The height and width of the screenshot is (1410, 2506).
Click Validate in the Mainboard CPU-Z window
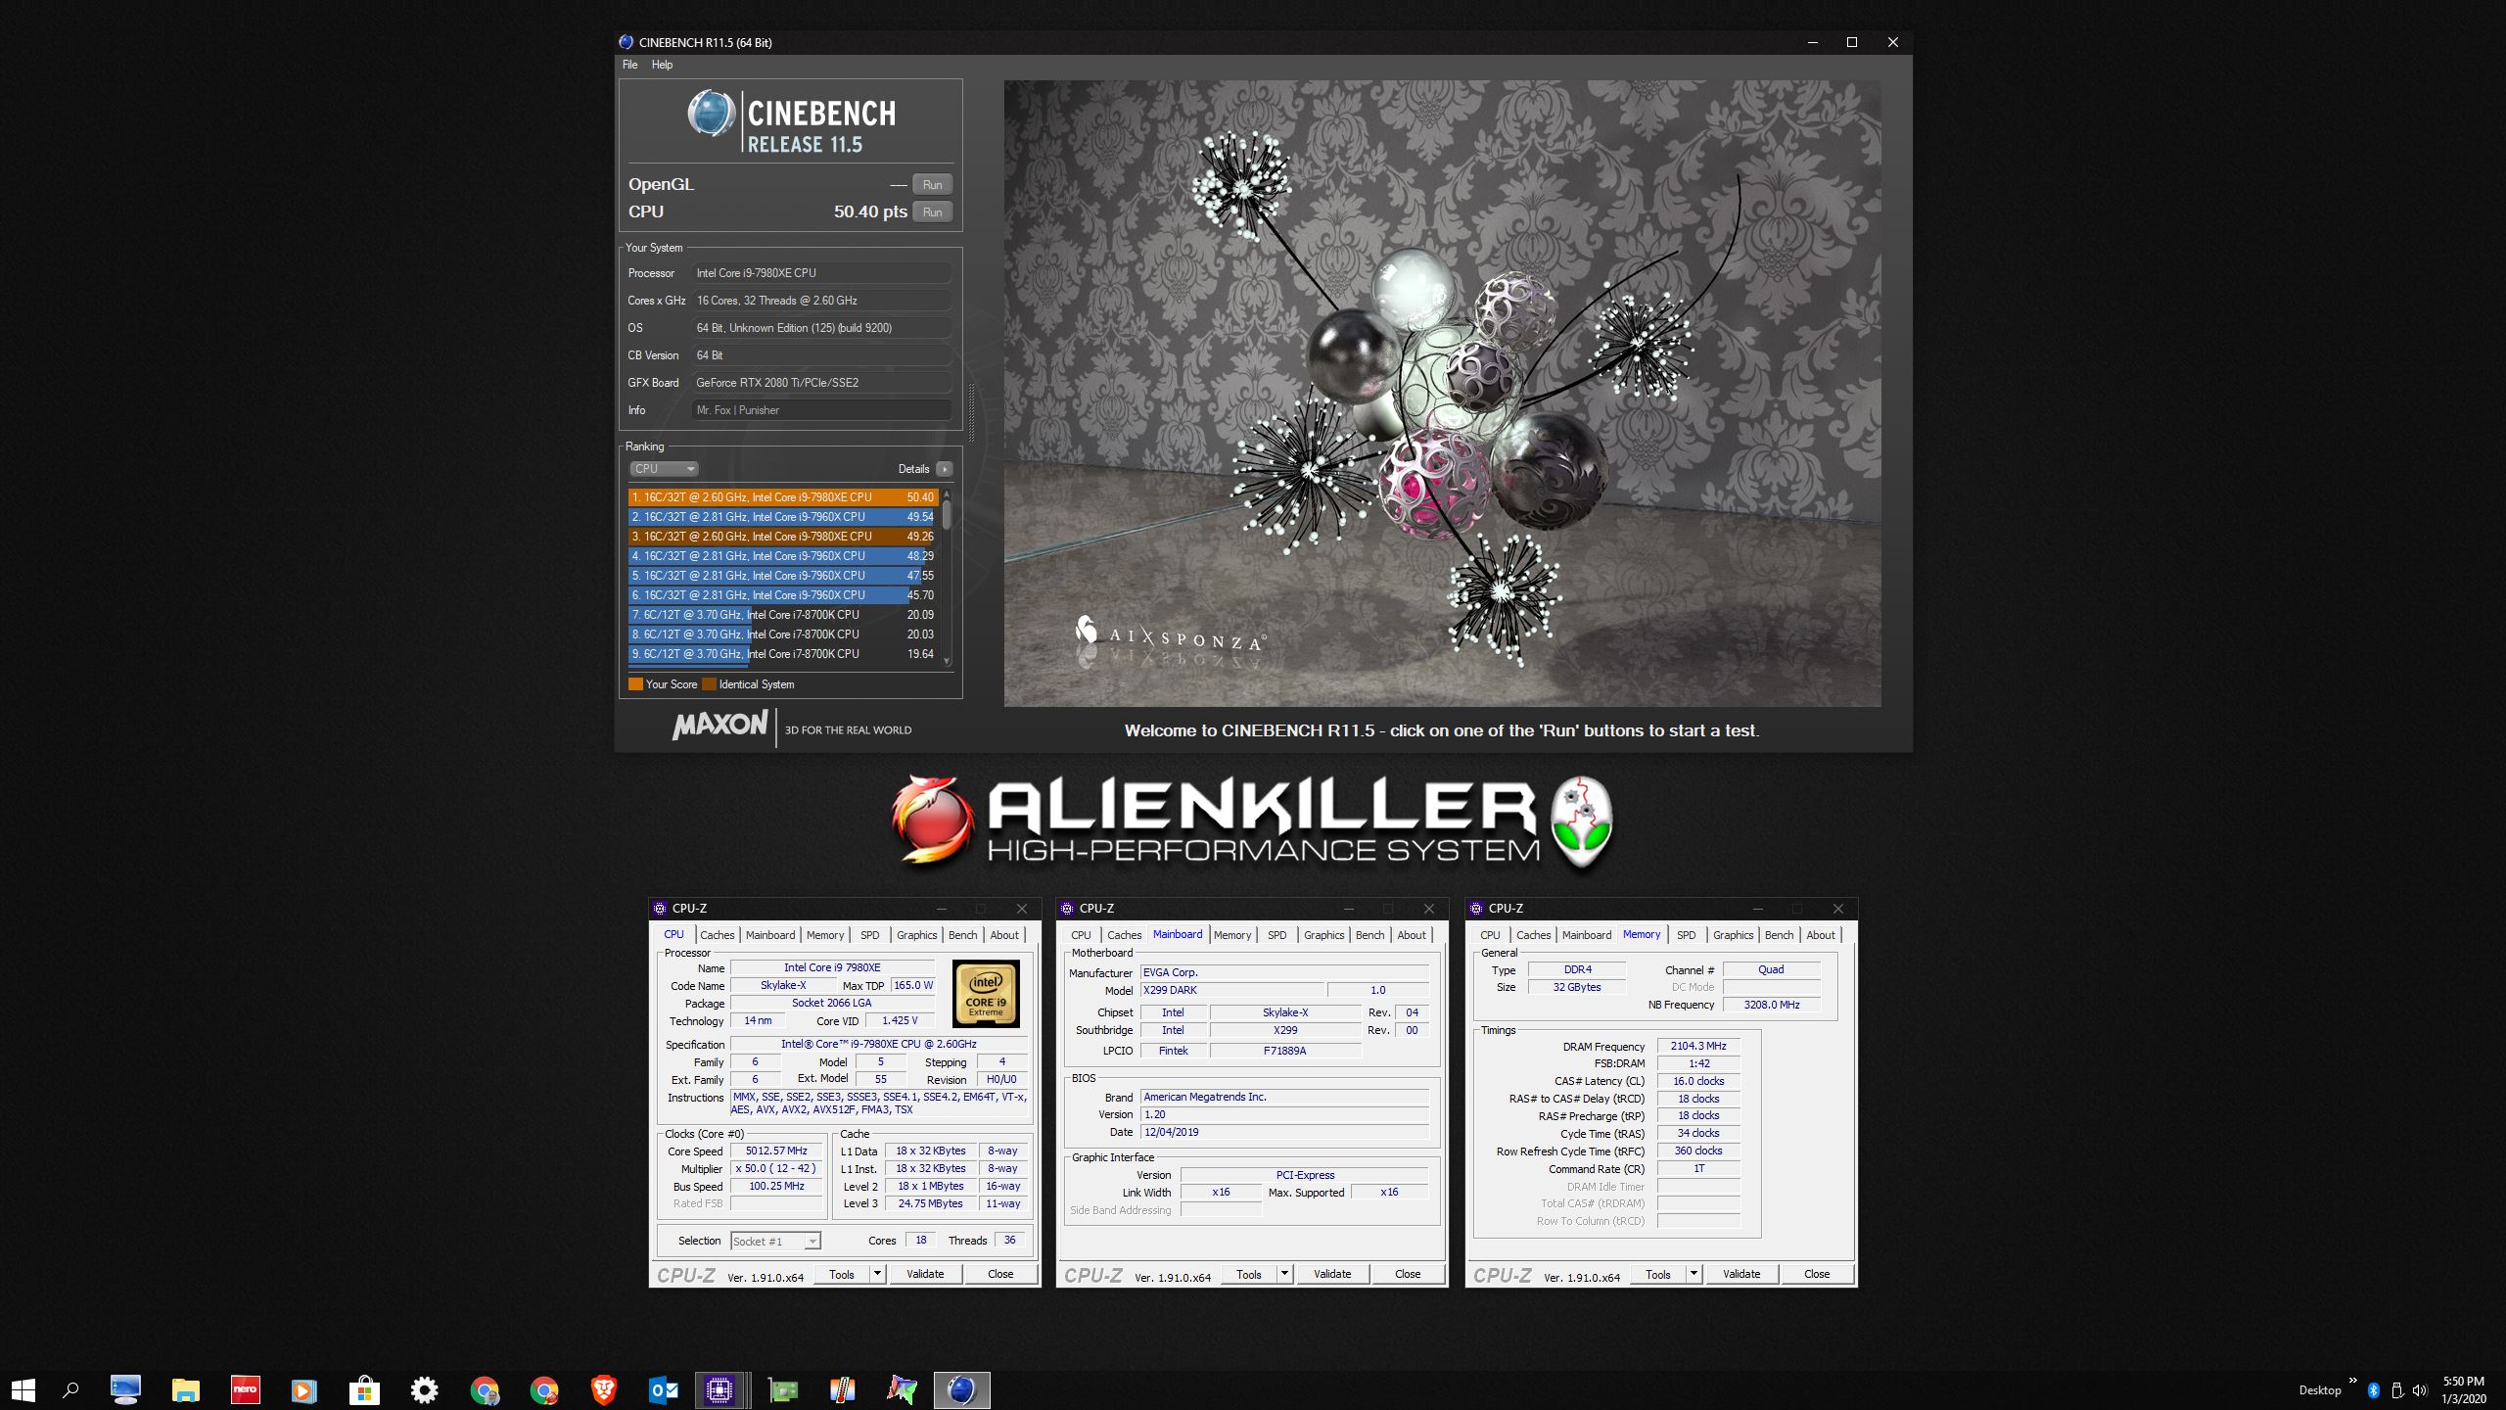[x=1331, y=1274]
